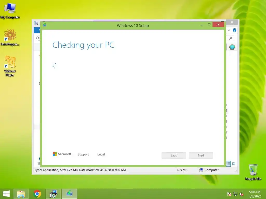Minimize the Windows 10 Setup window
Viewport: 266px width, 199px height.
tap(202, 25)
